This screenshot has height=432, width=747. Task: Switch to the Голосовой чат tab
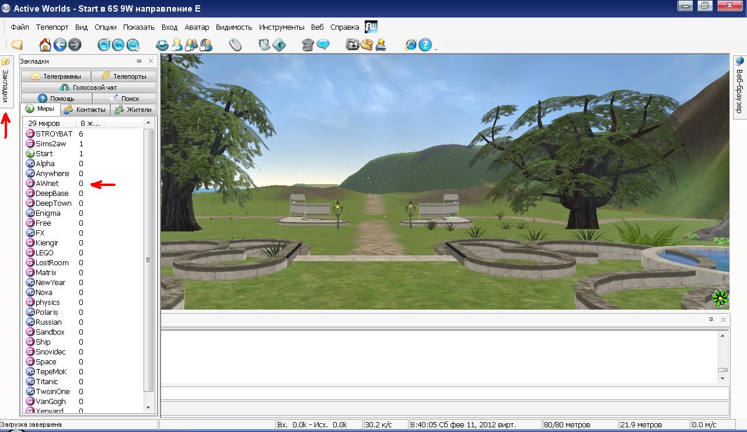tap(89, 87)
